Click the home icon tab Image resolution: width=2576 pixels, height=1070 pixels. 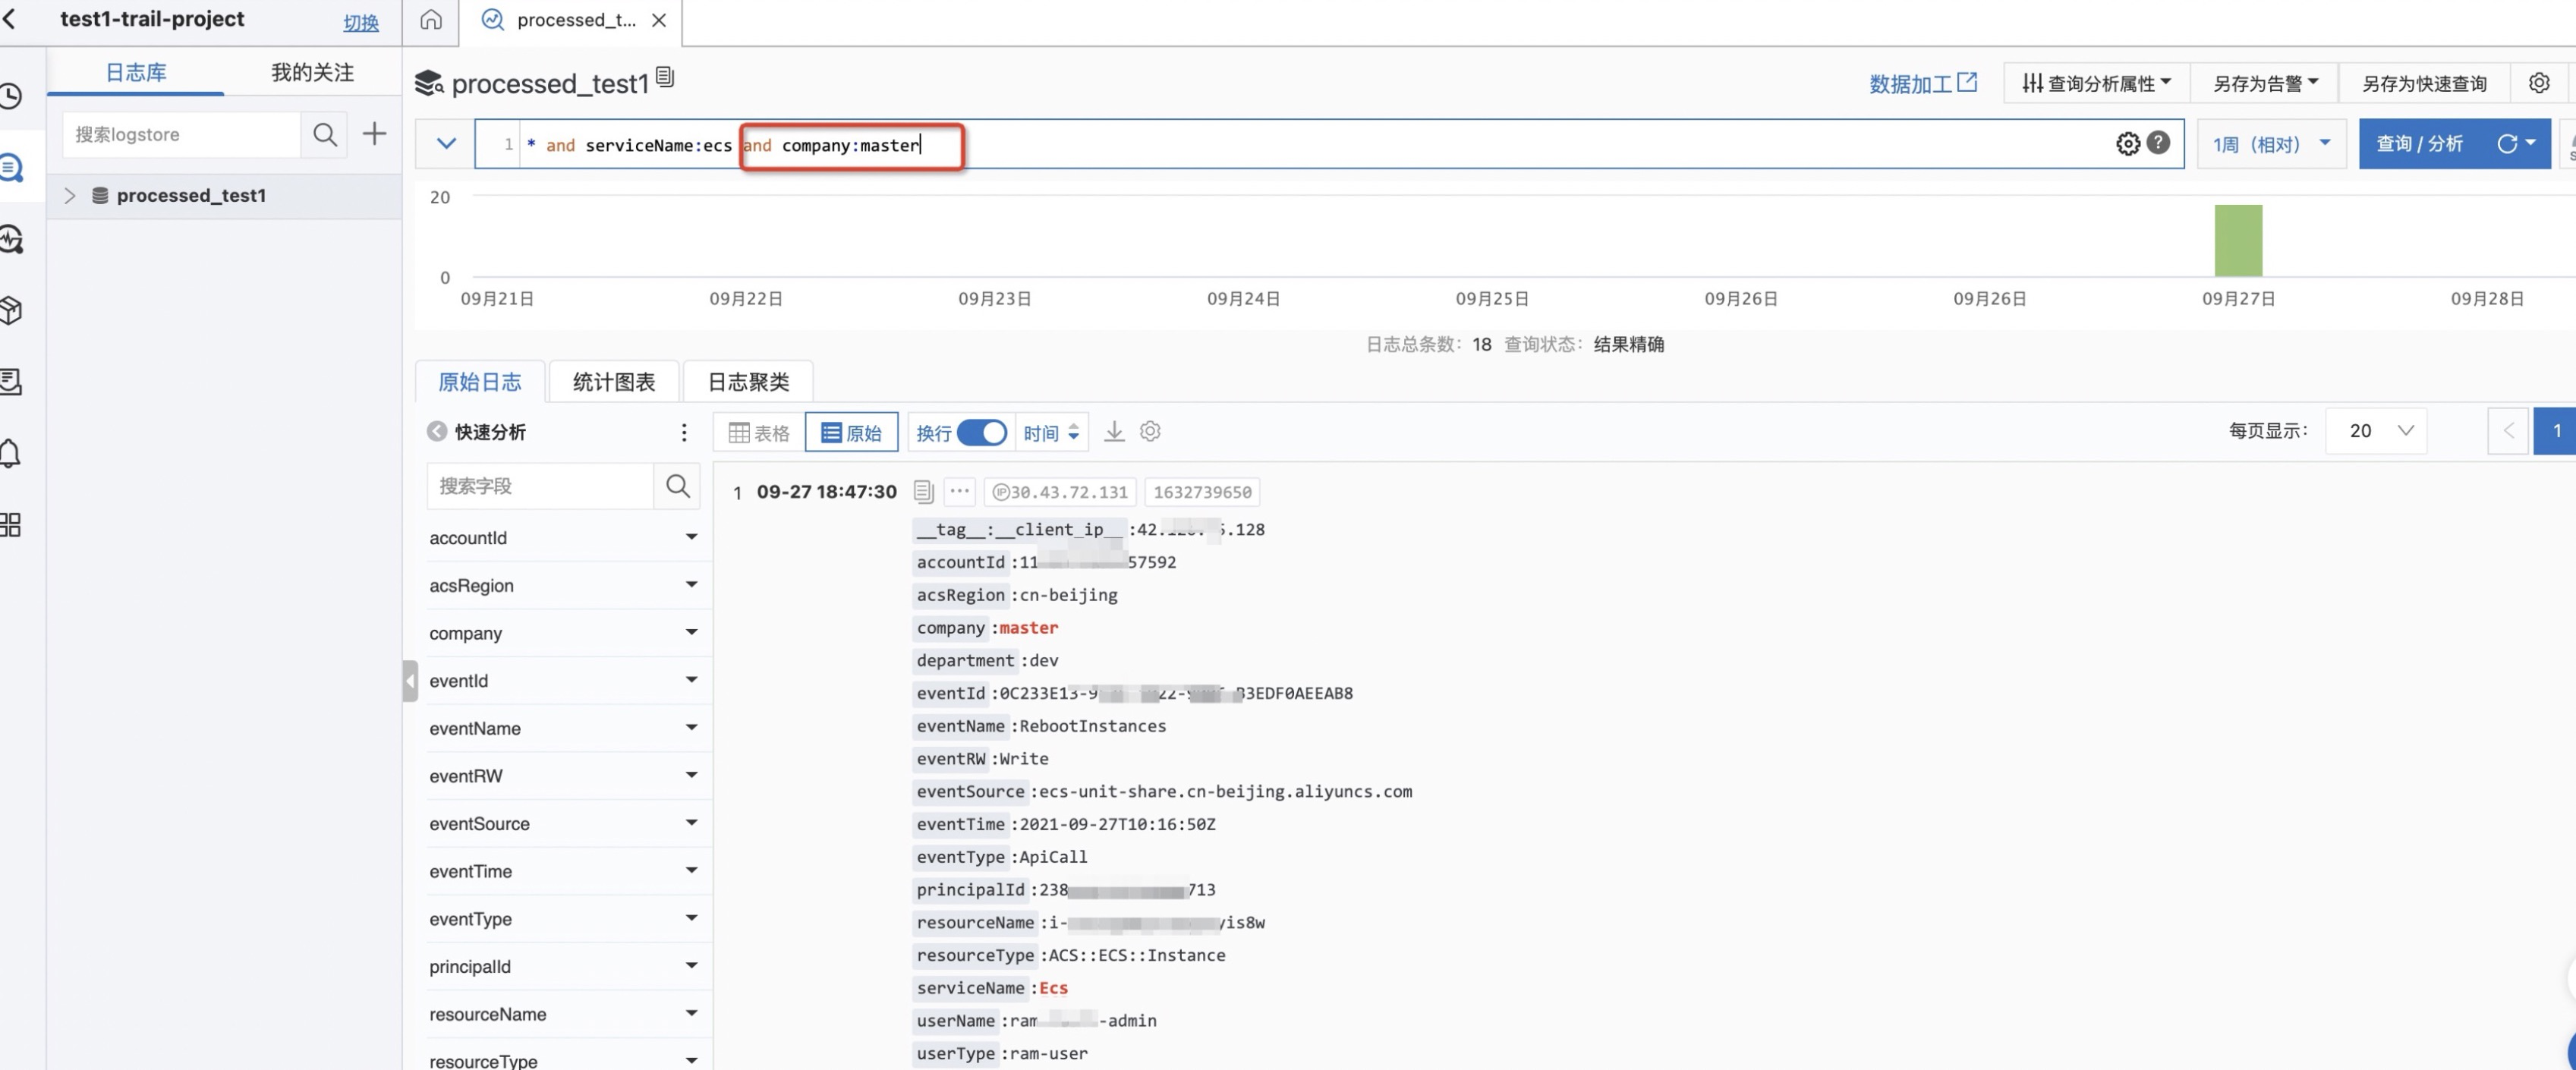coord(430,20)
